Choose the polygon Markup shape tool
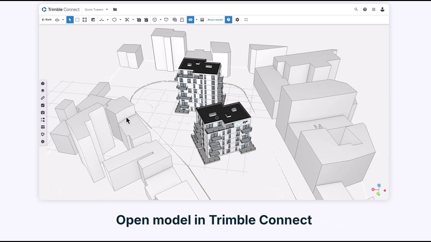This screenshot has width=431, height=242. coord(114,20)
